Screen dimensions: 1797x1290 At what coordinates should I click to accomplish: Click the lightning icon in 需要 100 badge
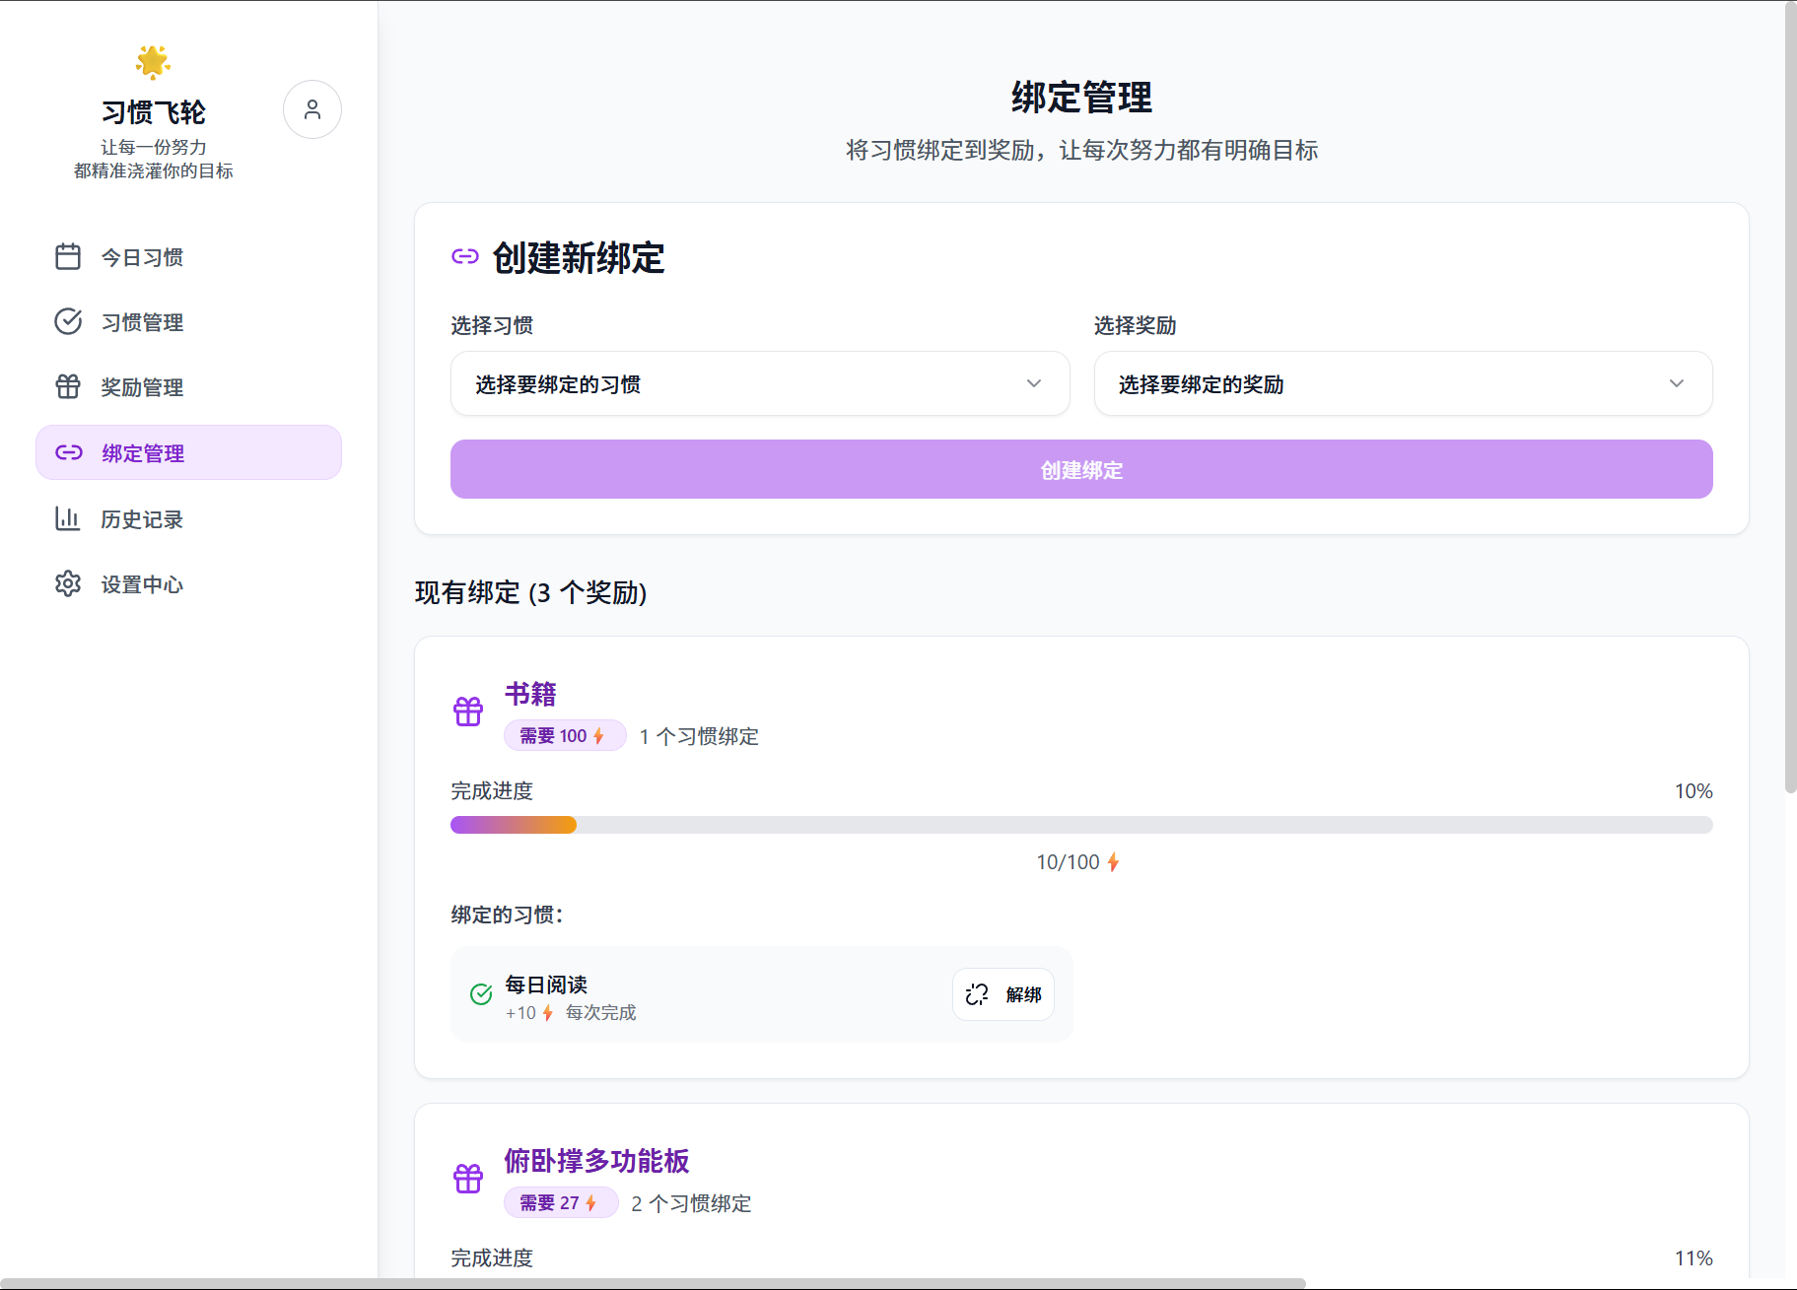(598, 736)
